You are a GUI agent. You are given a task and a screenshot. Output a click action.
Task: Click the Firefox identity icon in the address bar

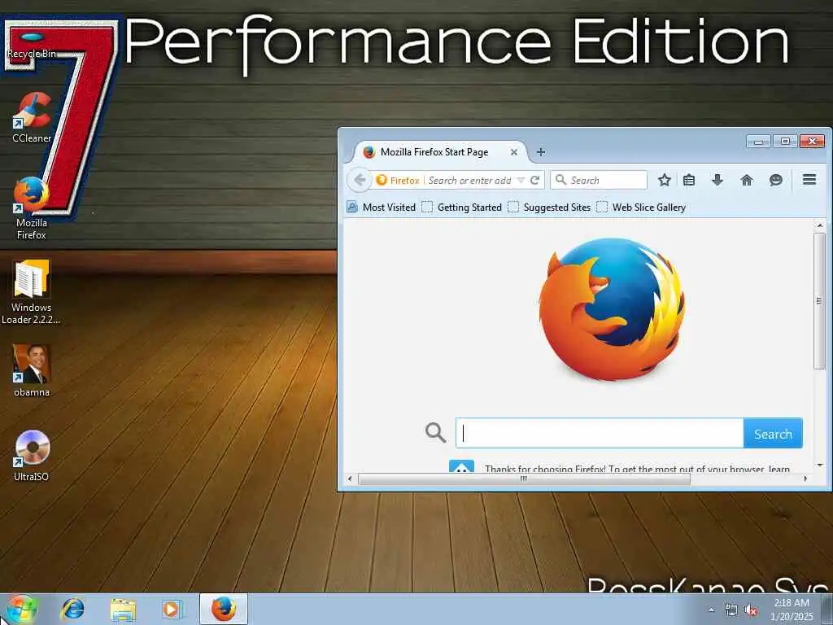[398, 180]
